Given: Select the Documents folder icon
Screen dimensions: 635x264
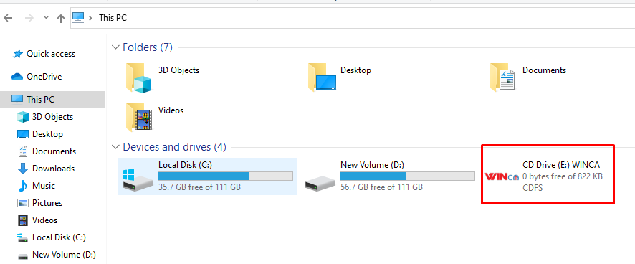Looking at the screenshot, I should click(x=502, y=77).
